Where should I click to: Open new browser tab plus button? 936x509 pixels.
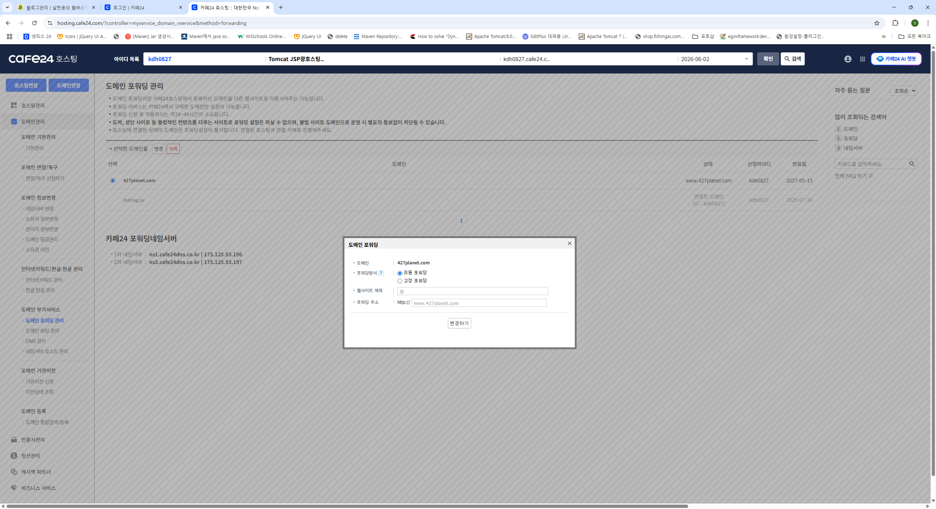[x=280, y=7]
